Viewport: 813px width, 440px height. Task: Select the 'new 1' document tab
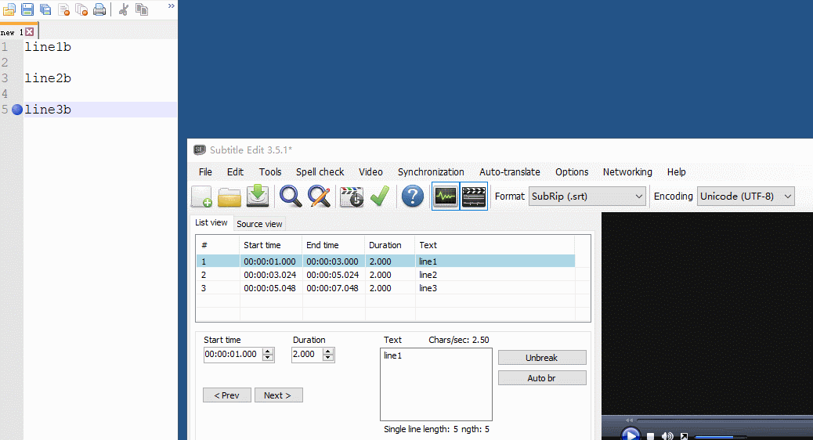(x=18, y=31)
